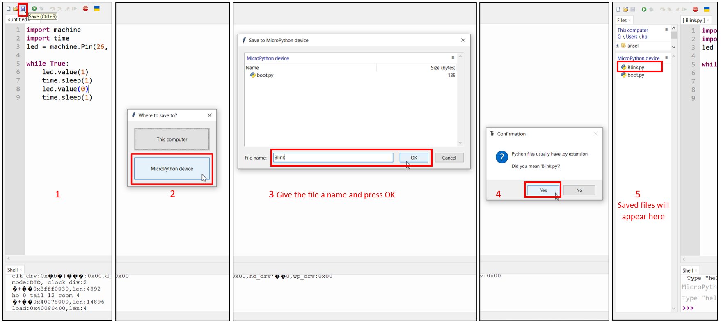Click Ukraine flag icon in fifth panel
721x323 pixels.
tap(707, 9)
